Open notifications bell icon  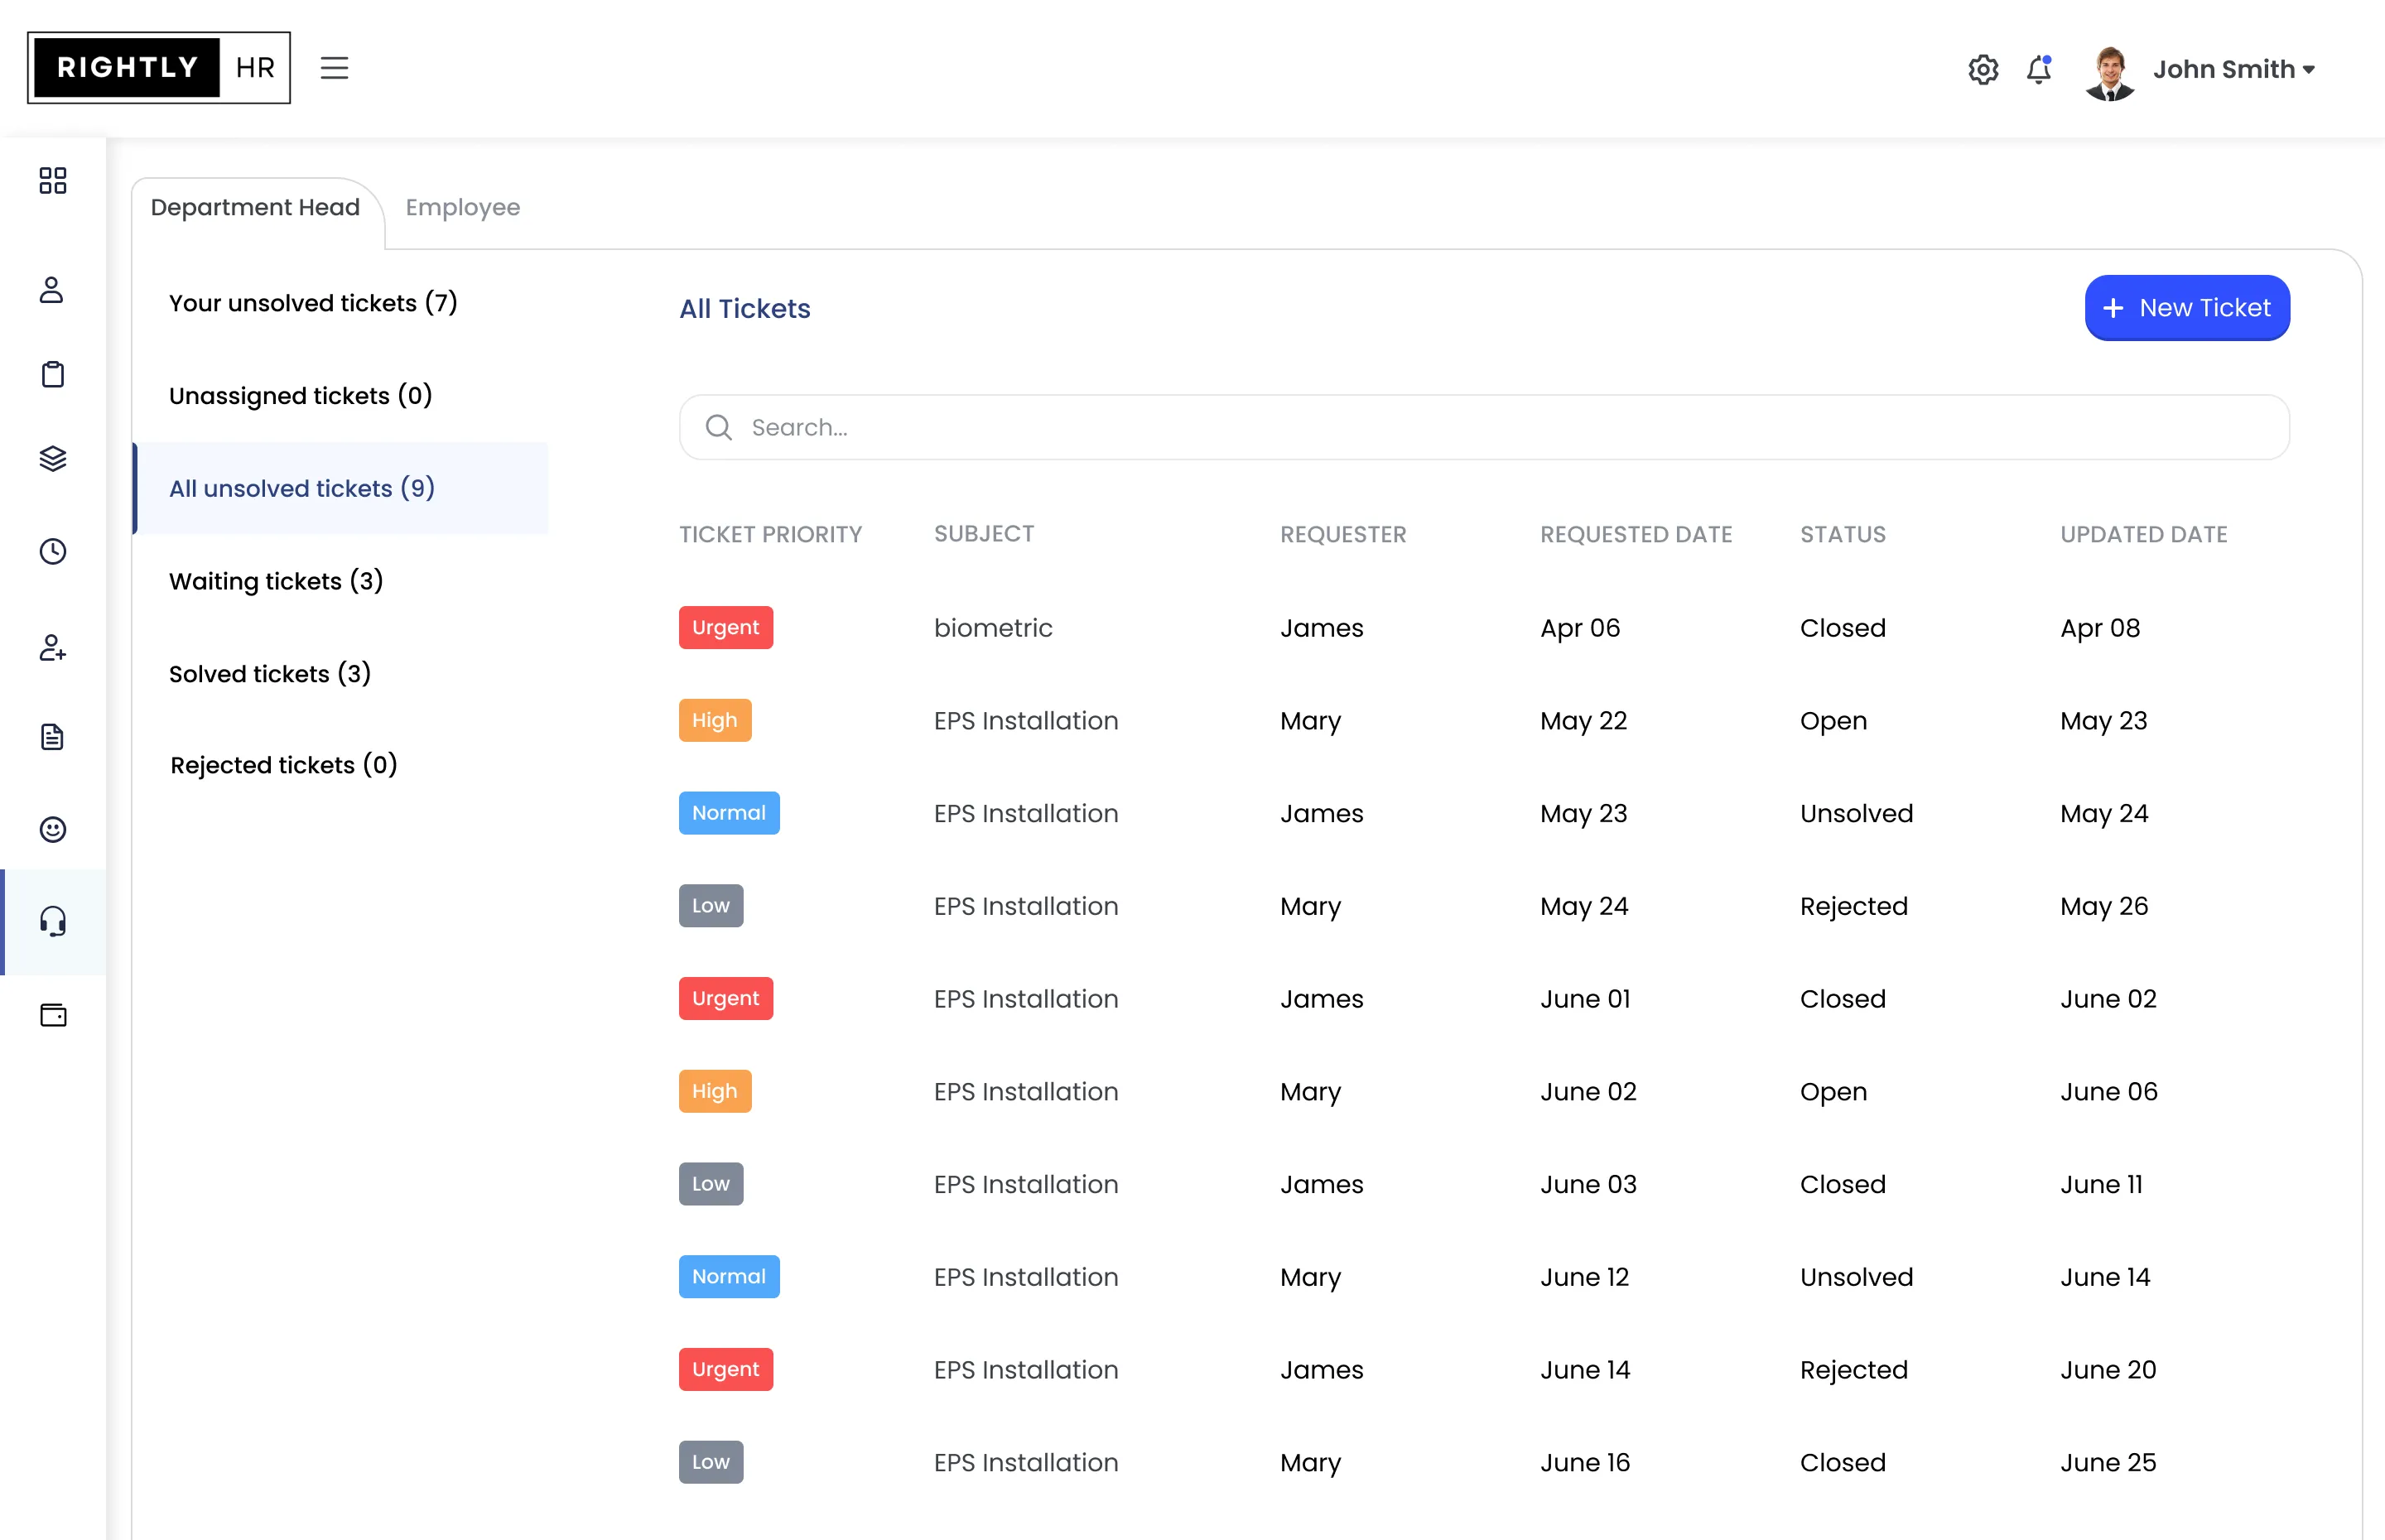tap(2039, 69)
